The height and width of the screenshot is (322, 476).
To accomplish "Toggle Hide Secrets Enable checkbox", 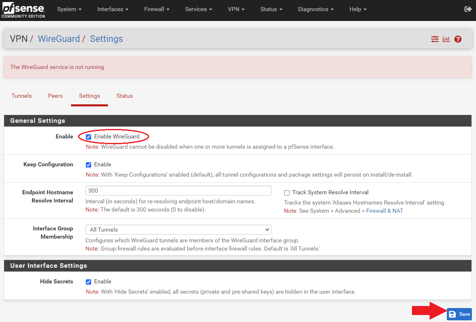I will tap(88, 282).
